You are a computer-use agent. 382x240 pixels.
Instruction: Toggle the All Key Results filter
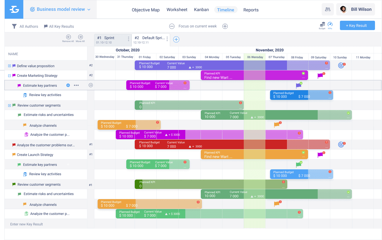[59, 26]
